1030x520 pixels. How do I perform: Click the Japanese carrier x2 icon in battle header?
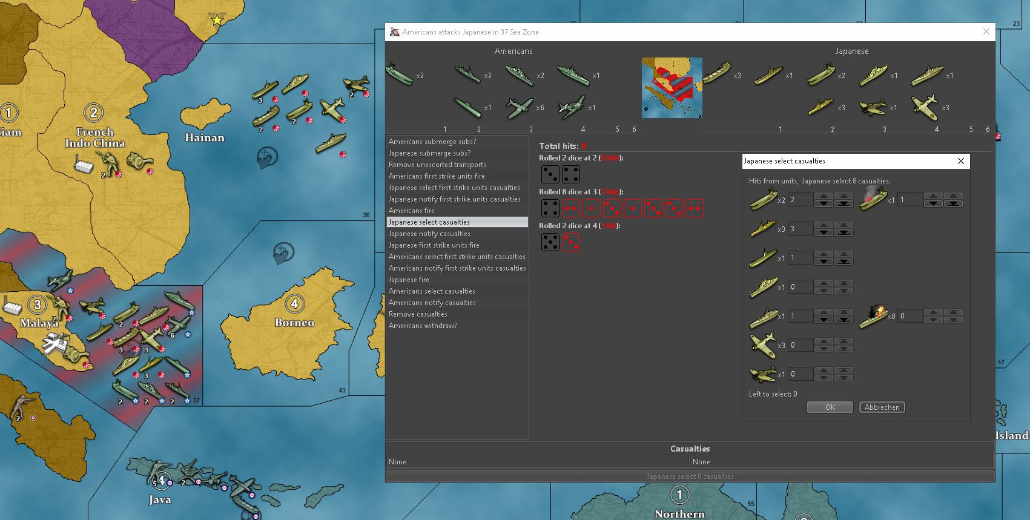click(x=820, y=74)
